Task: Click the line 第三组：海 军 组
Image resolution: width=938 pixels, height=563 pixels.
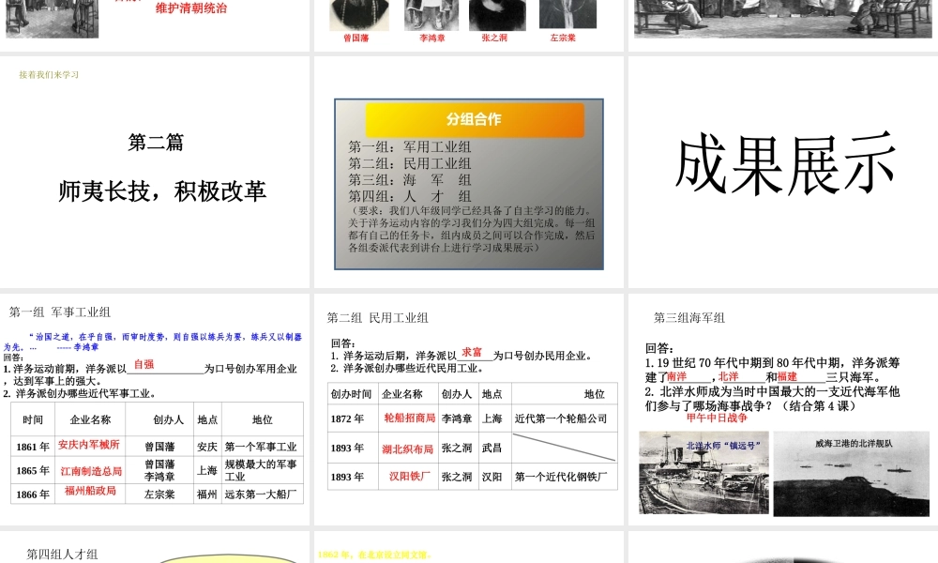Action: point(410,179)
